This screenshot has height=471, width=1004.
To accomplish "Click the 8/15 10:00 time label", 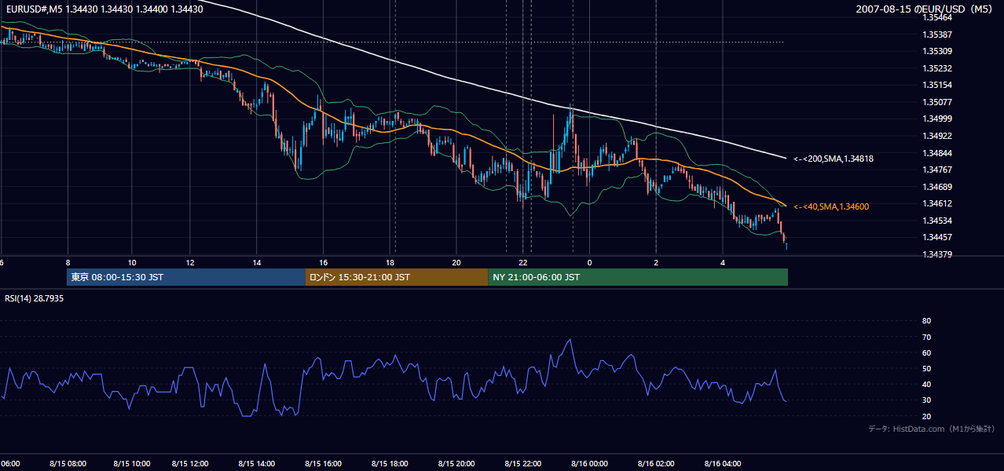I will [133, 463].
